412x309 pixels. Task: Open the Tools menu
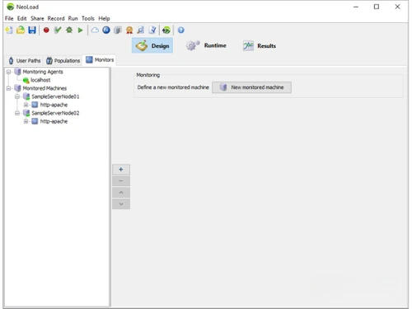[88, 18]
